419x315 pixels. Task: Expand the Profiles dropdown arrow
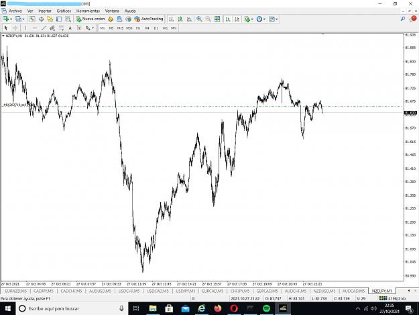(x=23, y=19)
